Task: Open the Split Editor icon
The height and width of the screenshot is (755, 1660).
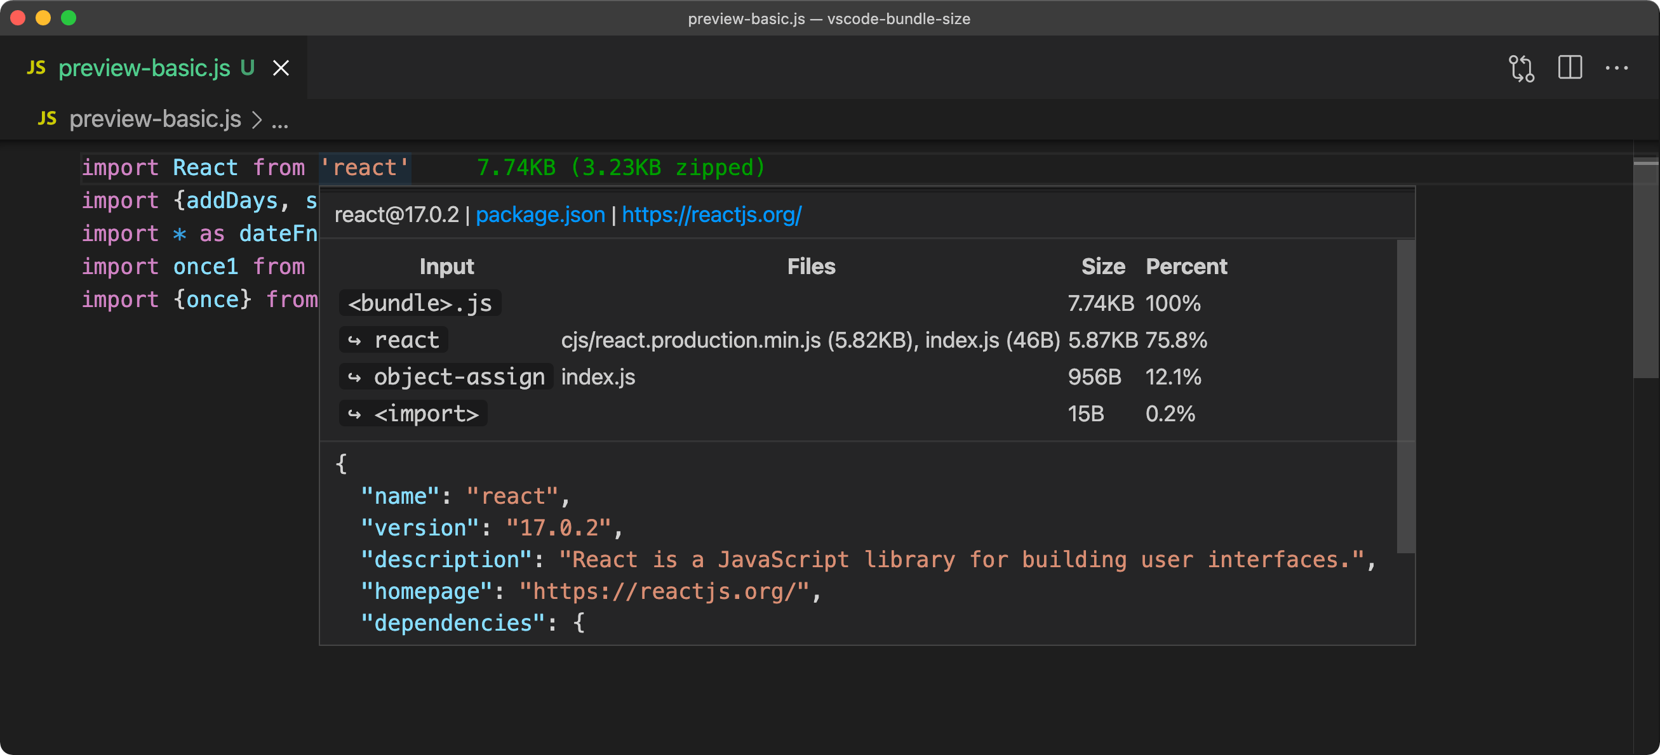Action: pos(1570,68)
